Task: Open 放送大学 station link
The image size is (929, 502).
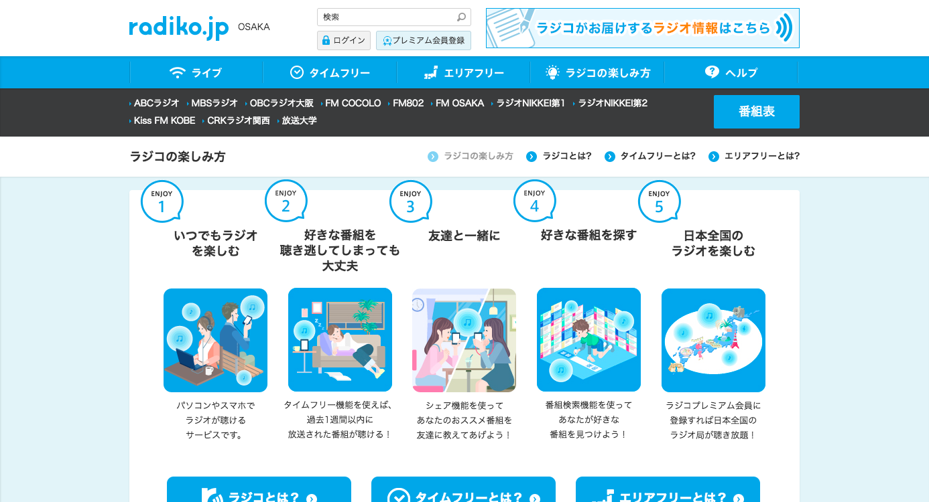Action: (x=299, y=120)
